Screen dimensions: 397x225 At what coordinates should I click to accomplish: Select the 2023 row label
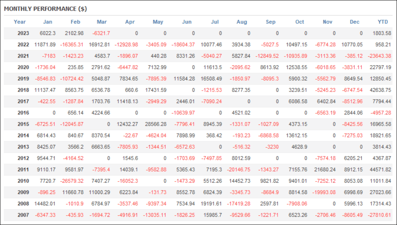tap(23, 33)
